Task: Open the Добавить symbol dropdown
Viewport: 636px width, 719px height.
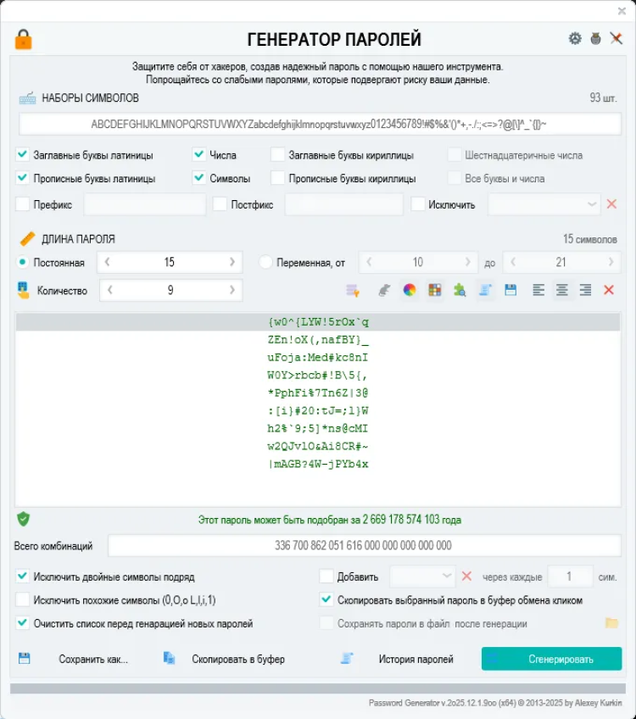Action: [447, 577]
